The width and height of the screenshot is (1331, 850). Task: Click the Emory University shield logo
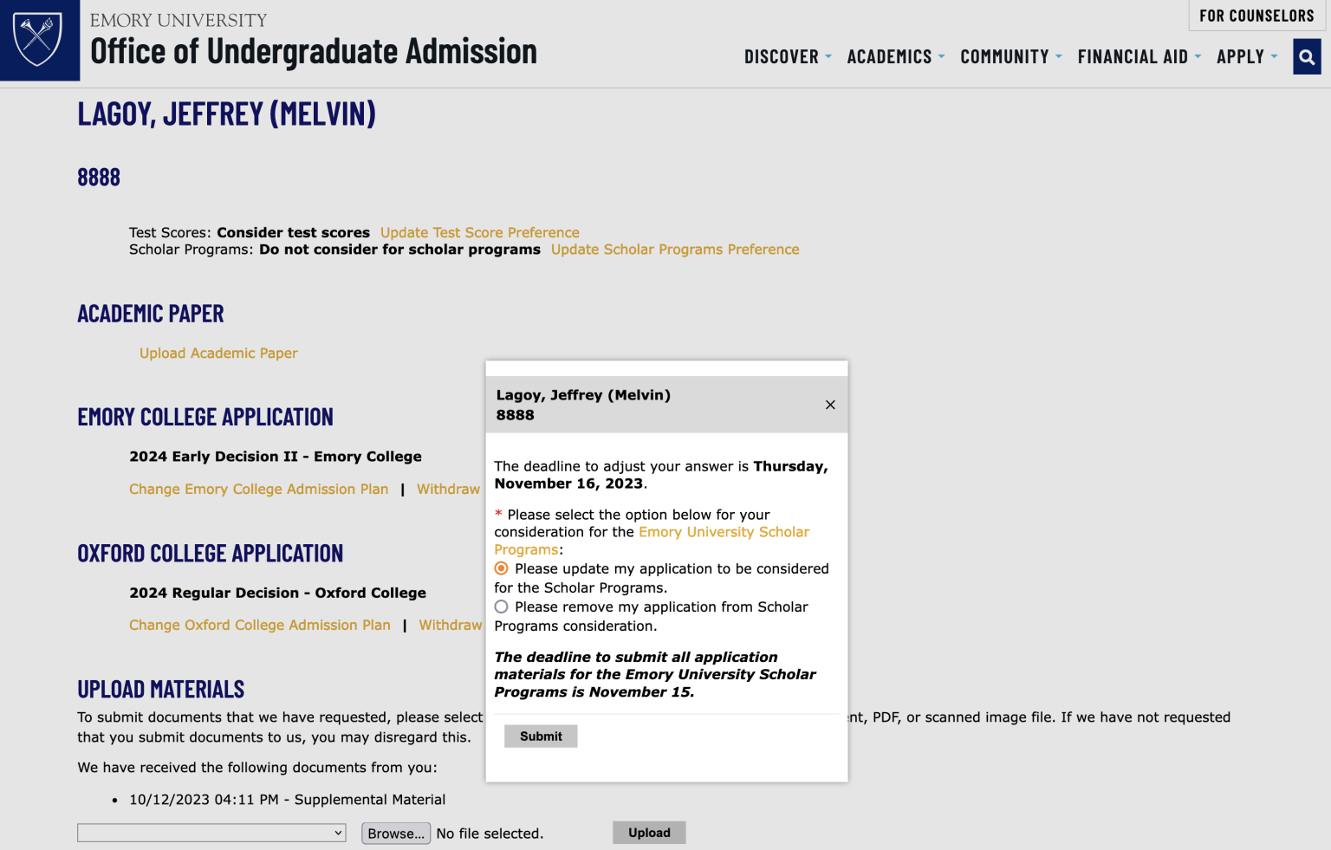click(39, 40)
